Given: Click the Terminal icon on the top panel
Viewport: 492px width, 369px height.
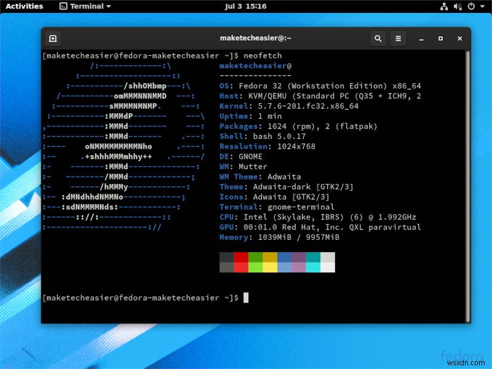Looking at the screenshot, I should (x=63, y=6).
